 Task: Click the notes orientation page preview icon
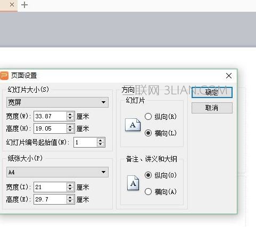coord(133,183)
